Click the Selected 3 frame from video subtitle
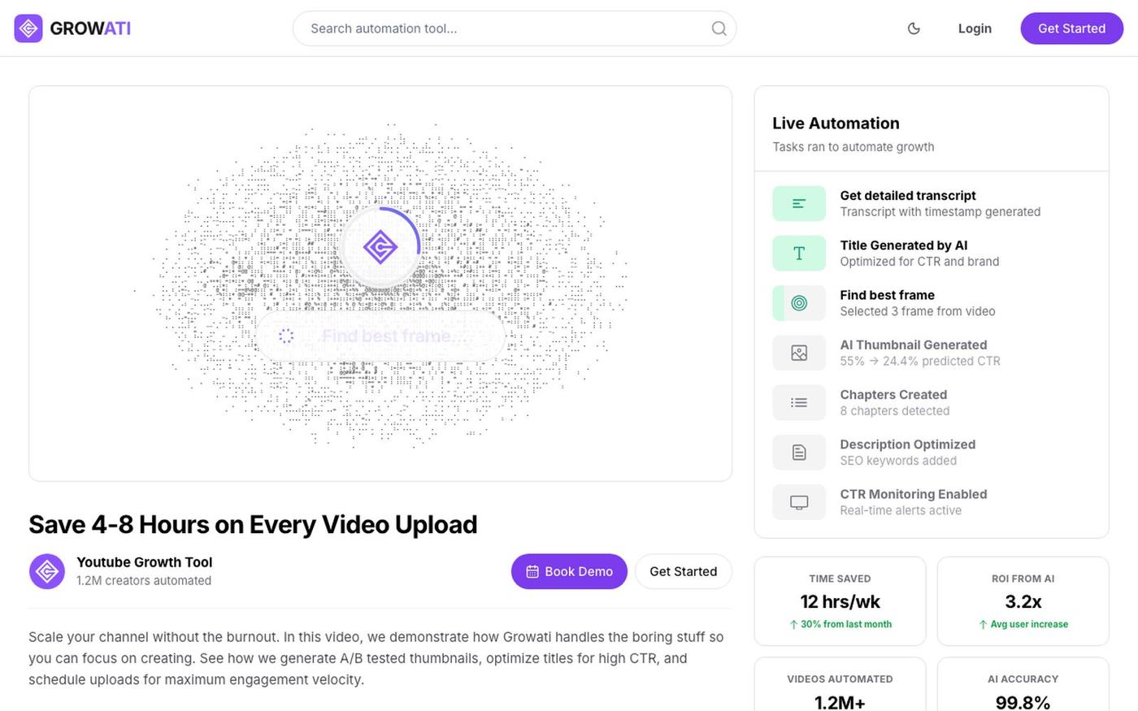Image resolution: width=1138 pixels, height=711 pixels. tap(918, 311)
